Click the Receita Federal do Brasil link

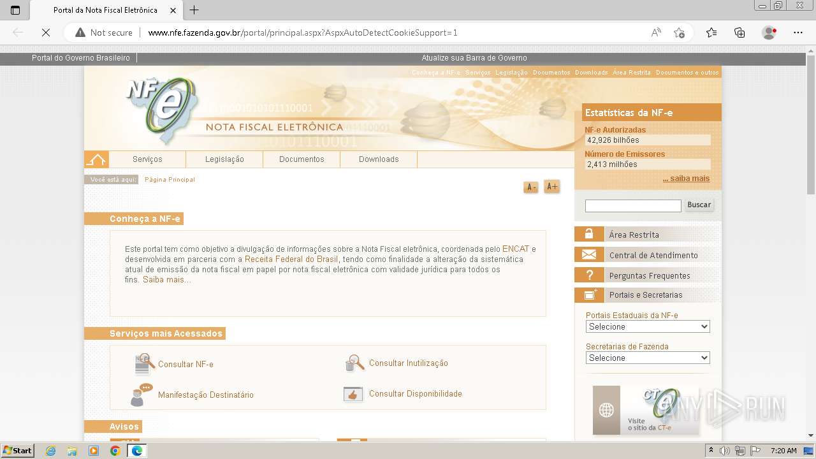291,259
